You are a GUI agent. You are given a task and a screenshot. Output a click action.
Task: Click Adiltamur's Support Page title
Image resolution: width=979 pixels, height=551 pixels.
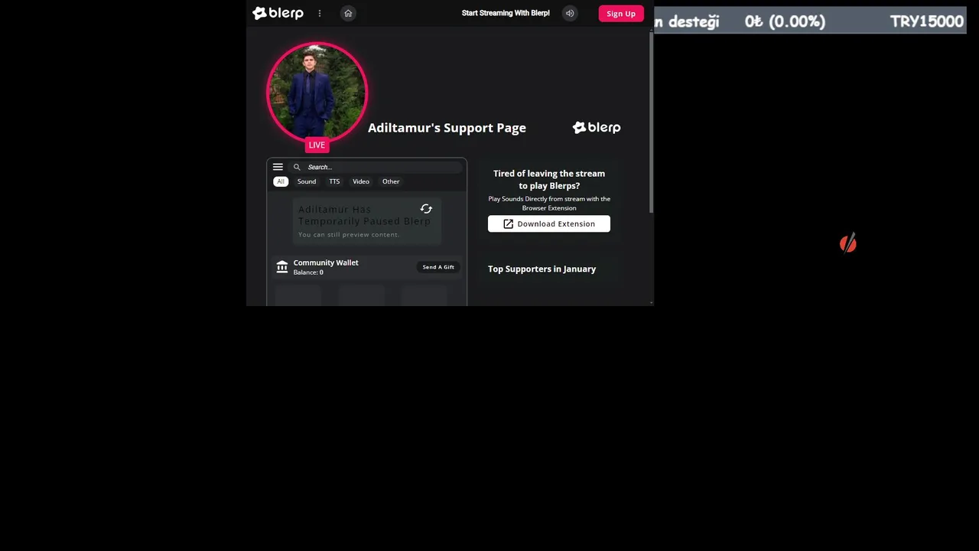click(x=447, y=128)
